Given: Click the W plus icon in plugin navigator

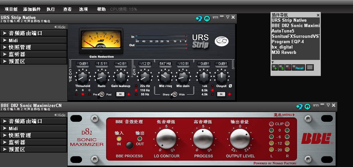Looking at the screenshot, I should (274, 68).
